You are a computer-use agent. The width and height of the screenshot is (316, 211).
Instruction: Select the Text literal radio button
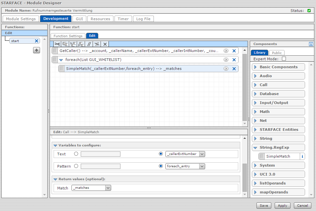76,154
